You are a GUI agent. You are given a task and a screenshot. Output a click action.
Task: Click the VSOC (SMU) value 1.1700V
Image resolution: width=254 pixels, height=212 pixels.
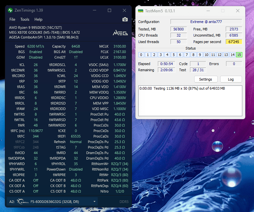coord(120,65)
